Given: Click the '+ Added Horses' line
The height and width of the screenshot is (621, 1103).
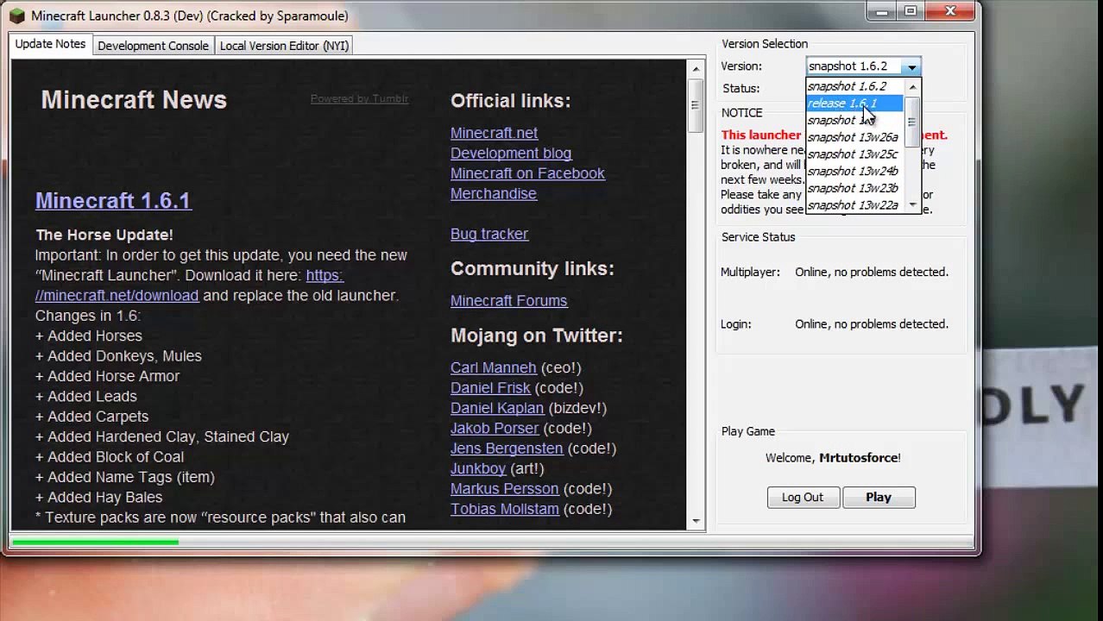Looking at the screenshot, I should [89, 336].
